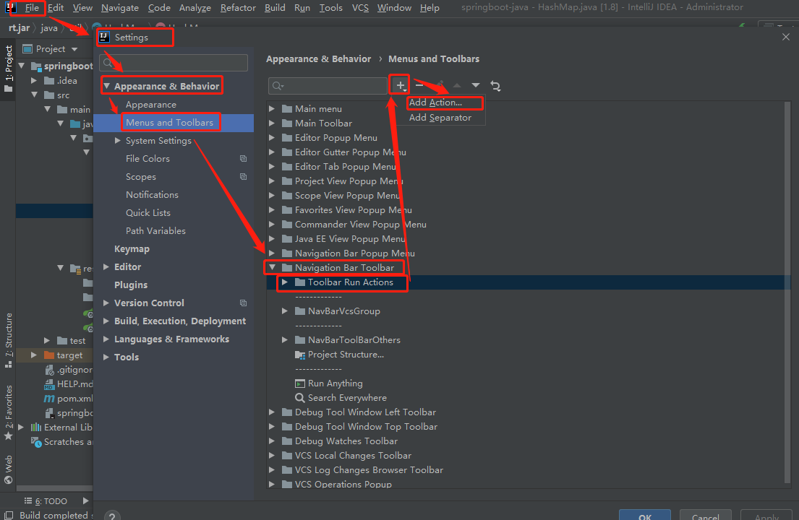The image size is (799, 520).
Task: Select Debug Watches Toolbar tree row
Action: coord(346,441)
